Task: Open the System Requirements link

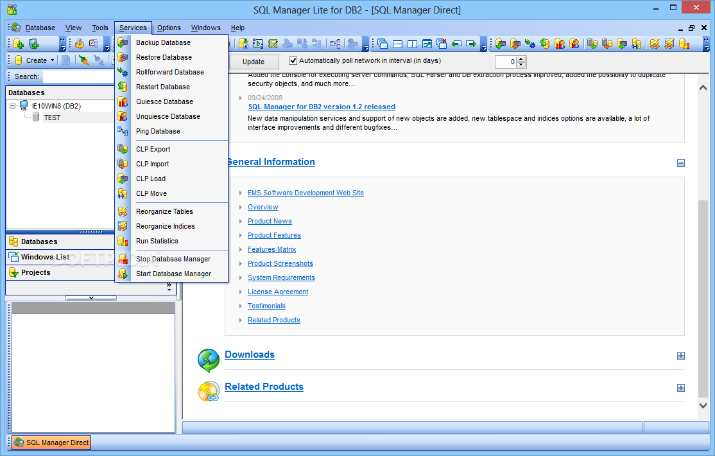Action: coord(281,277)
